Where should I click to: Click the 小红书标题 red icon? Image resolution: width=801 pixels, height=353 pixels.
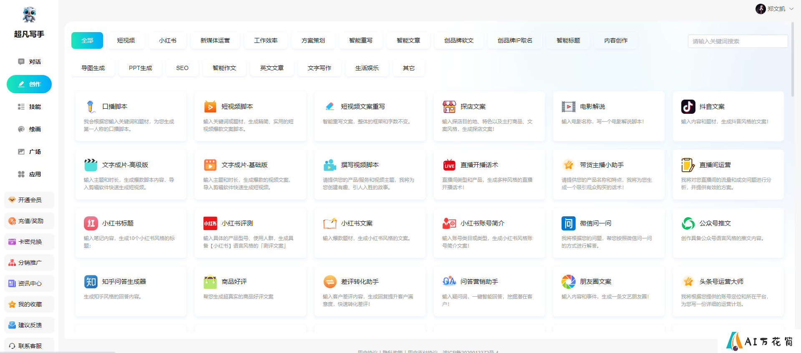(91, 223)
